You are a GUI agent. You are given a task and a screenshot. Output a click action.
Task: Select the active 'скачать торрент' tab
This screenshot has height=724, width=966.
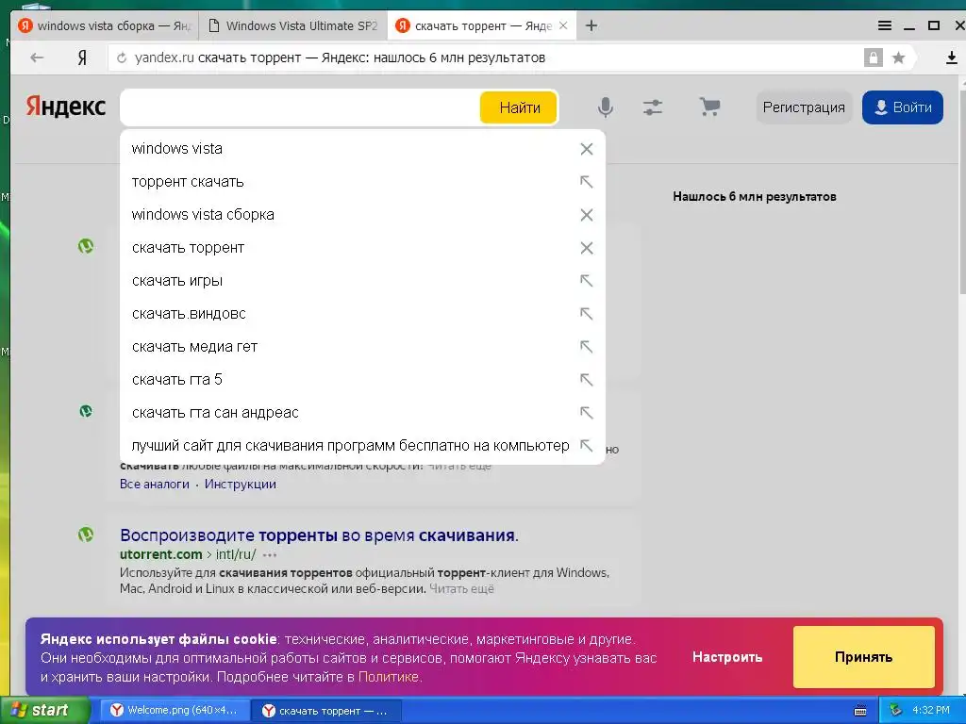pos(482,25)
